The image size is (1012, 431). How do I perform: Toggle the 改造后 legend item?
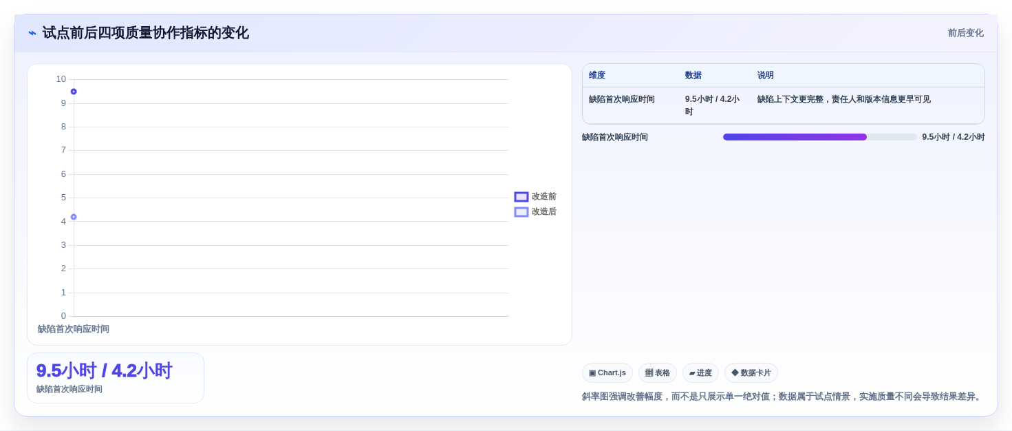coord(535,211)
